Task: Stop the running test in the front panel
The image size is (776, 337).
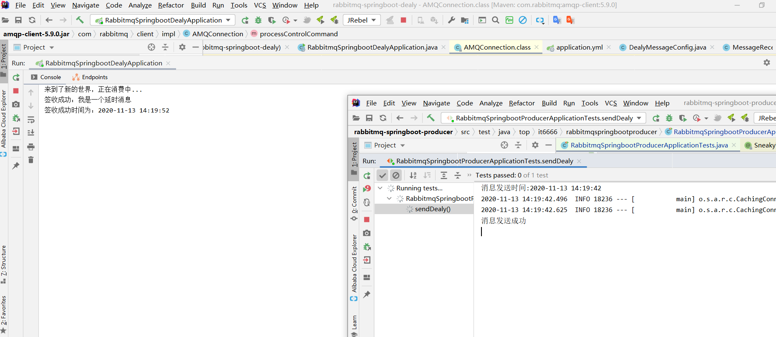Action: click(x=367, y=220)
